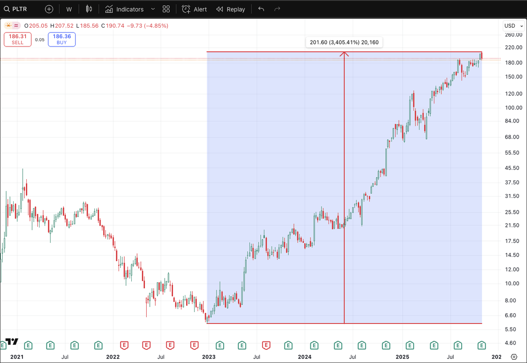Click the green E marker nearest the 2021 label
The width and height of the screenshot is (527, 363).
pyautogui.click(x=28, y=345)
